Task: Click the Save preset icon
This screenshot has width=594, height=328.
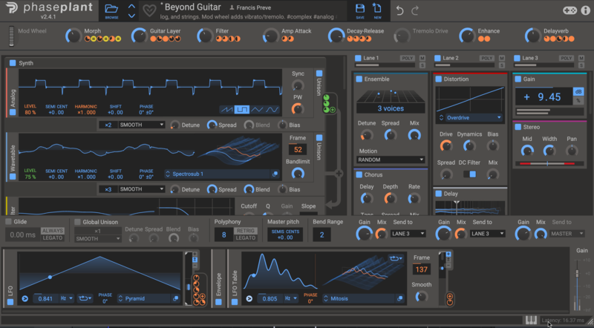Action: click(x=360, y=10)
